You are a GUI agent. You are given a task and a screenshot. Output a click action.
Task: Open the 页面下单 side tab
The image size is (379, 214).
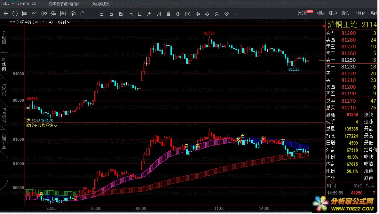pyautogui.click(x=4, y=141)
